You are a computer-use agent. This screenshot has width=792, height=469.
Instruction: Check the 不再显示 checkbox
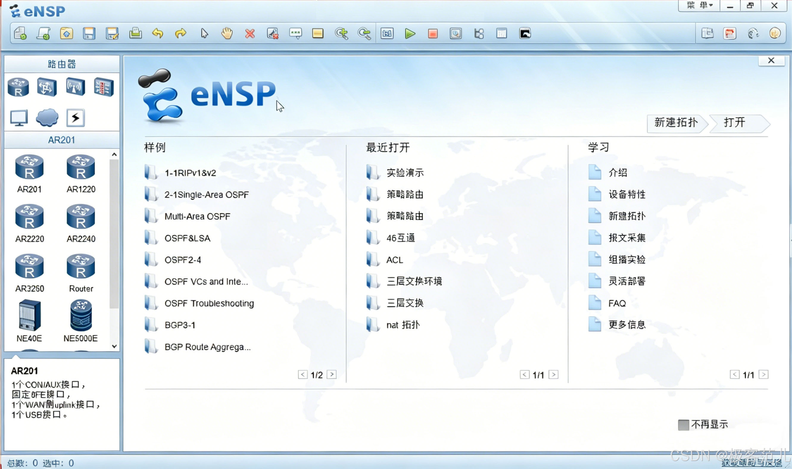[x=683, y=425]
